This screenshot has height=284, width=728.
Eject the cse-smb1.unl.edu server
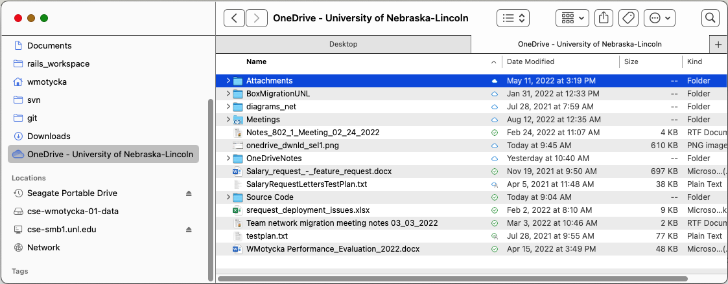(189, 230)
